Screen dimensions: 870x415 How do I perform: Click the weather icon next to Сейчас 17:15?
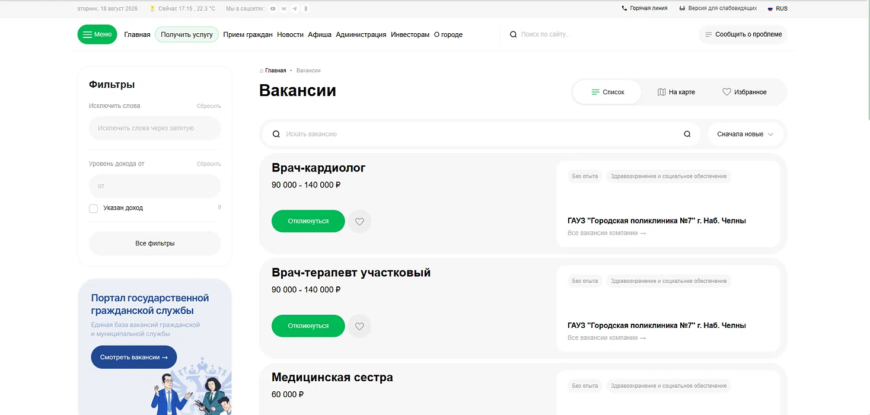(153, 9)
